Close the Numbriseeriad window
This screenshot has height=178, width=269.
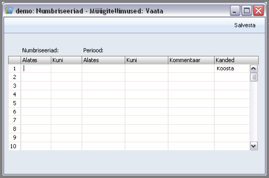click(x=258, y=11)
